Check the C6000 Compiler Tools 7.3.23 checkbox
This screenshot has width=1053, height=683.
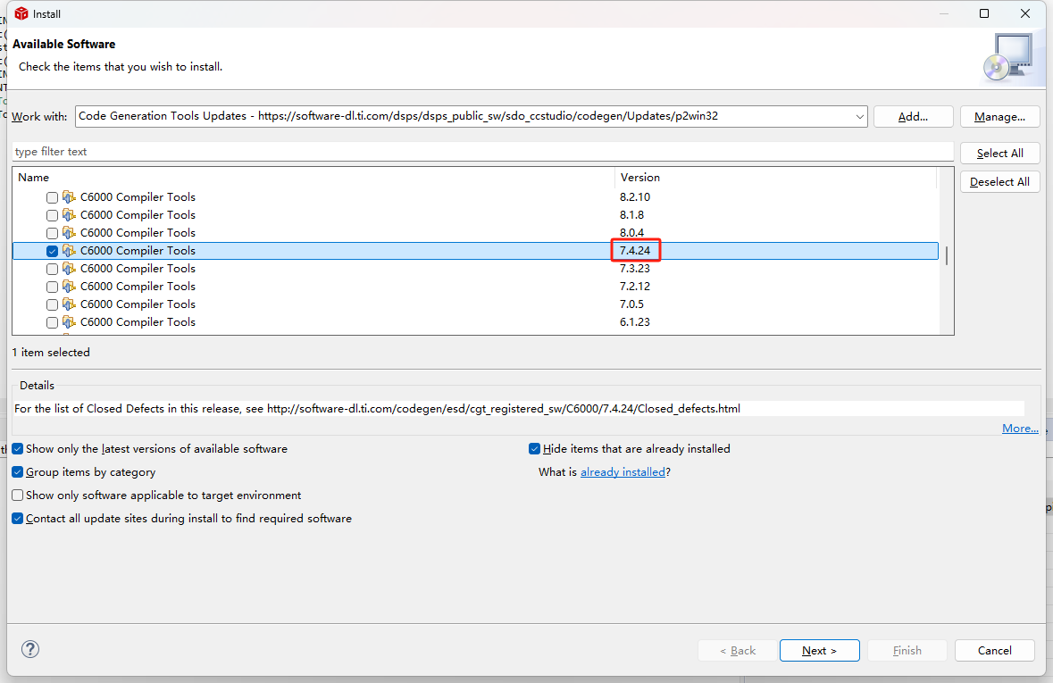(x=52, y=270)
